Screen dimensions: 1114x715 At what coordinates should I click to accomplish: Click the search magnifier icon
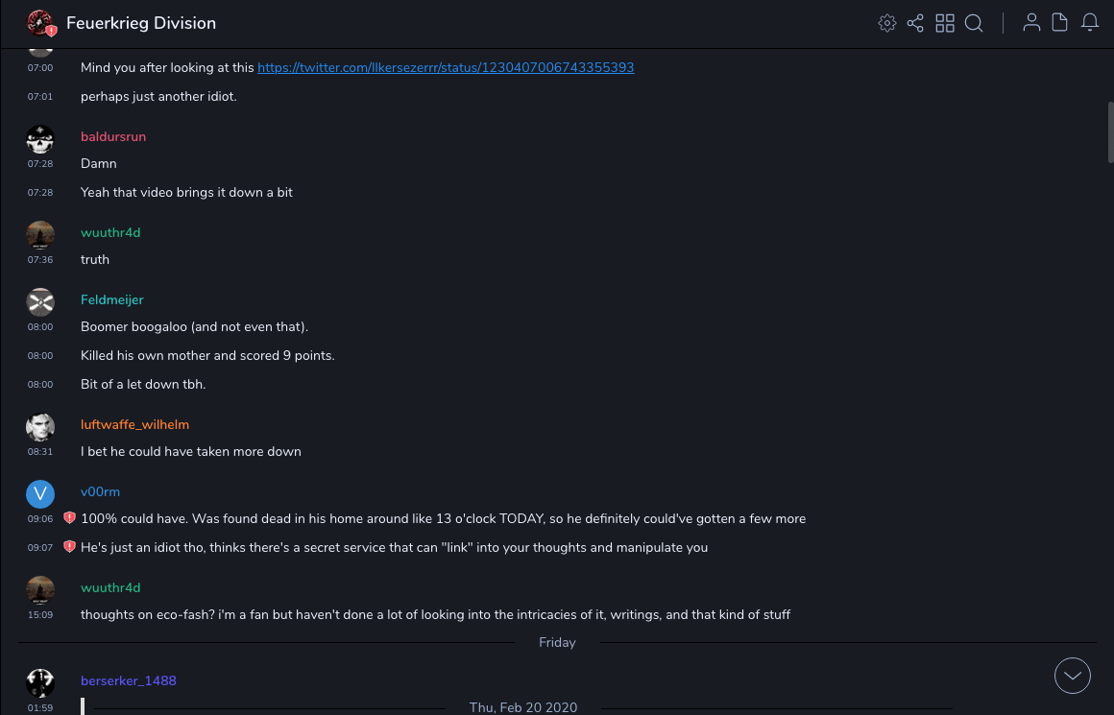tap(974, 23)
